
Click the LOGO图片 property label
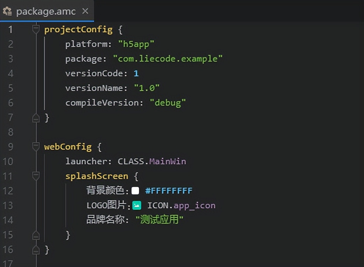(x=107, y=205)
